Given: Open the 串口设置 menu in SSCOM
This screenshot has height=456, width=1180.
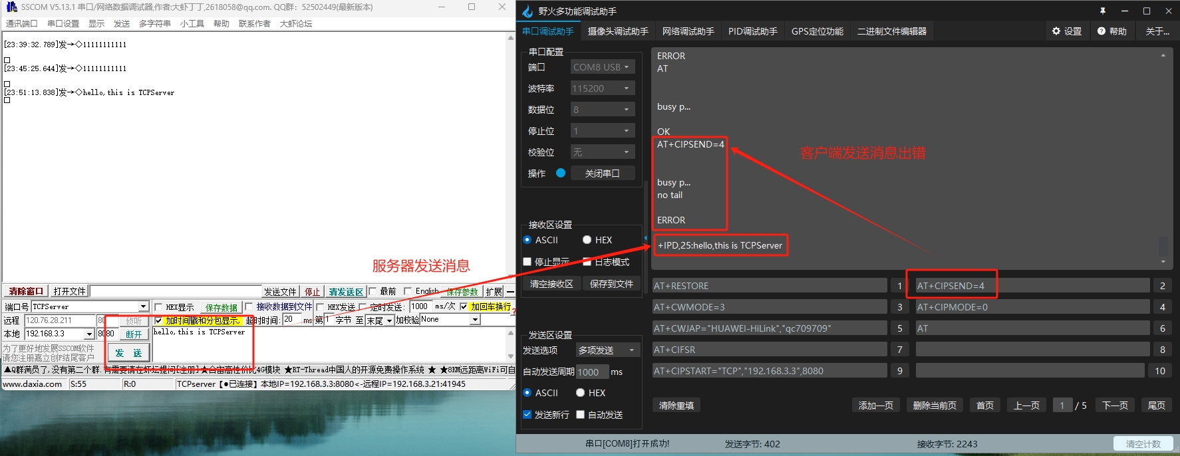Looking at the screenshot, I should [x=63, y=24].
